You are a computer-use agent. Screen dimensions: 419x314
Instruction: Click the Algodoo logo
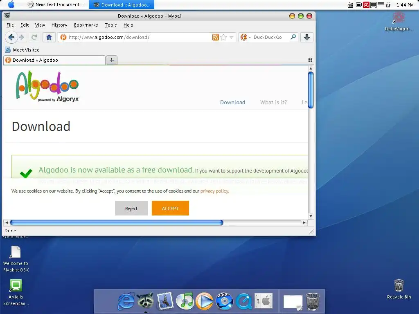[x=47, y=87]
